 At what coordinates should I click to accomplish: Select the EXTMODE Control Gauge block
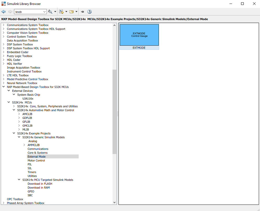(x=139, y=35)
